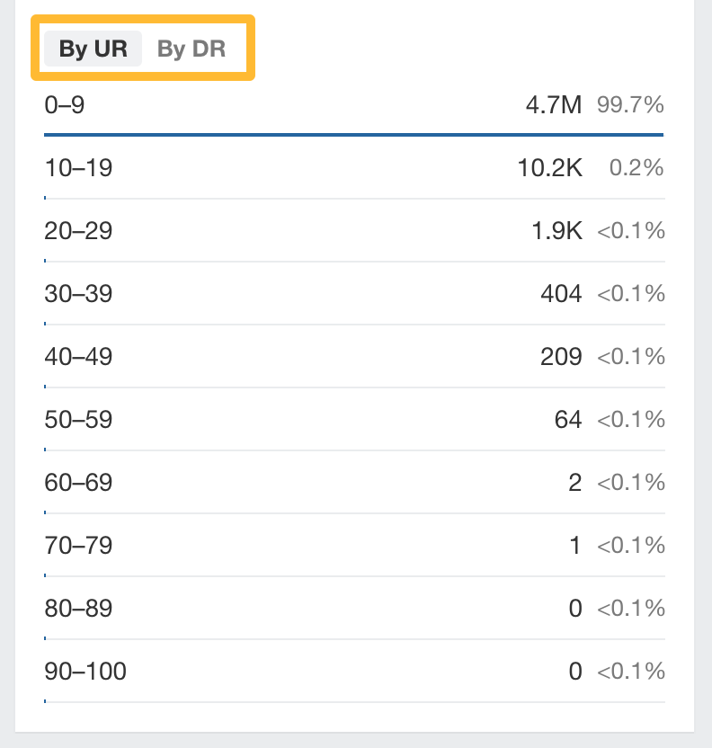Select the By UR tab

click(93, 49)
